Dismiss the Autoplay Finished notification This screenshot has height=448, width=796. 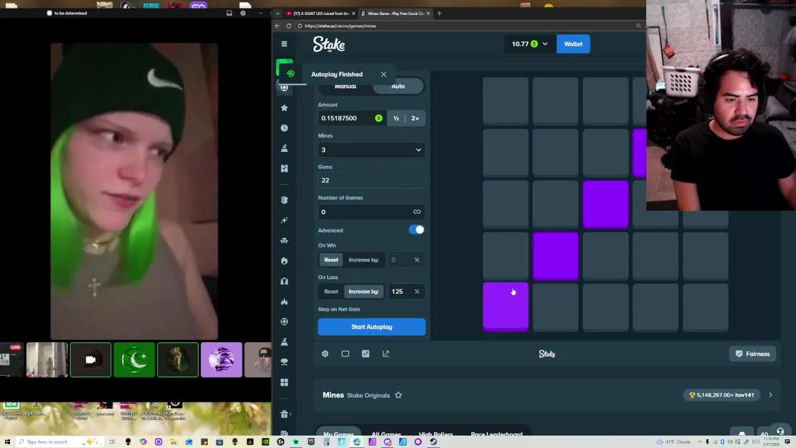pyautogui.click(x=384, y=74)
